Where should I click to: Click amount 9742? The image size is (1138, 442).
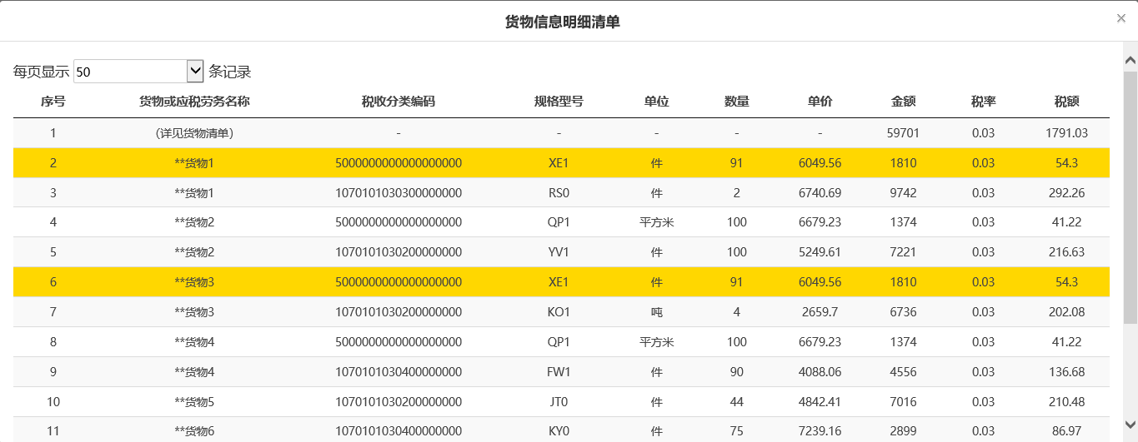coord(904,193)
